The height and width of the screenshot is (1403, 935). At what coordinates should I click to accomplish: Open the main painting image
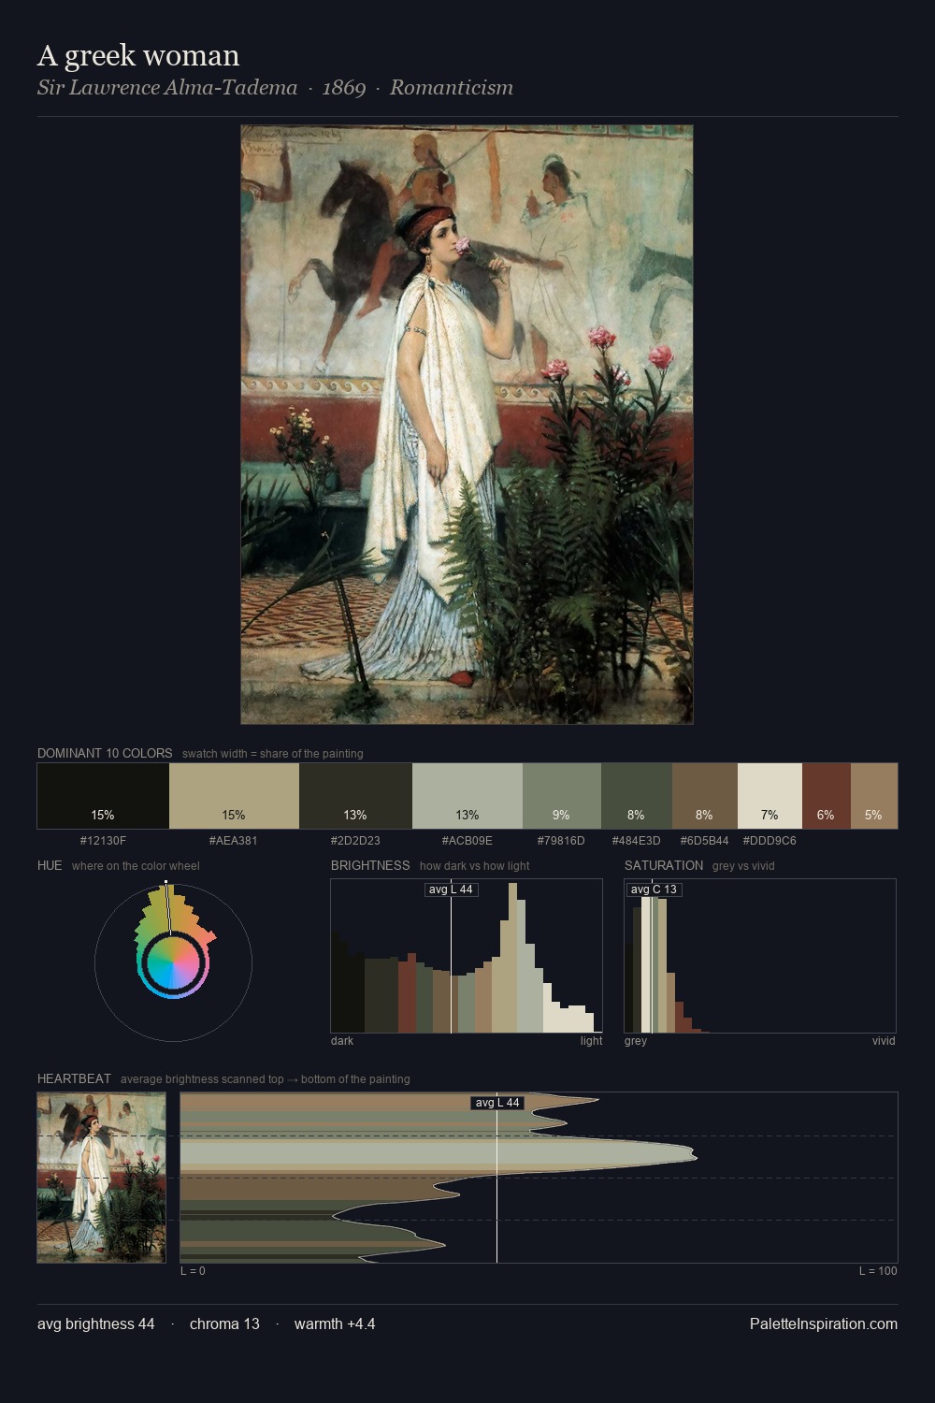[x=467, y=425]
